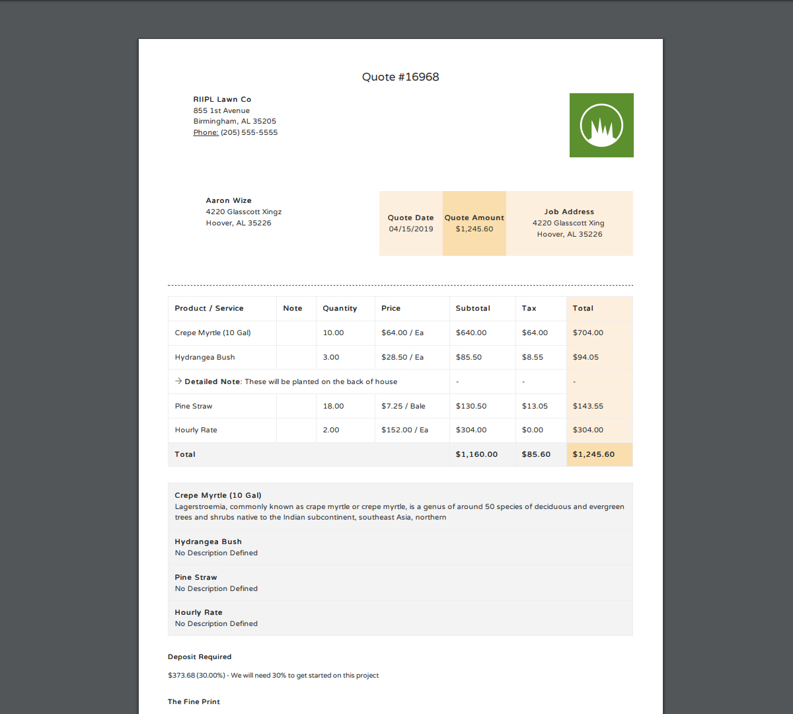Click the Aaron Wize customer name
Viewport: 793px width, 714px height.
tap(229, 200)
